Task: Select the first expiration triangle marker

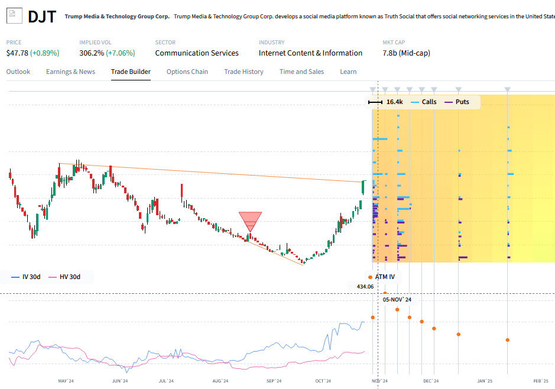Action: click(x=372, y=89)
